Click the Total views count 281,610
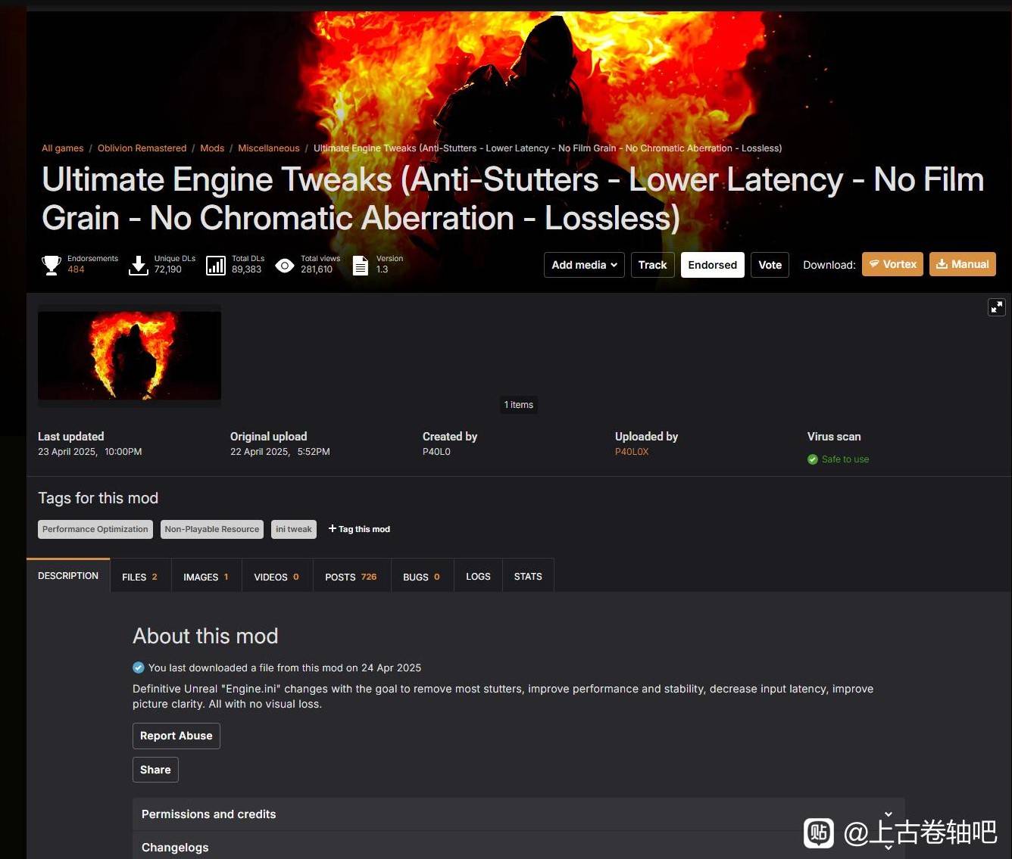Image resolution: width=1012 pixels, height=859 pixels. click(317, 269)
